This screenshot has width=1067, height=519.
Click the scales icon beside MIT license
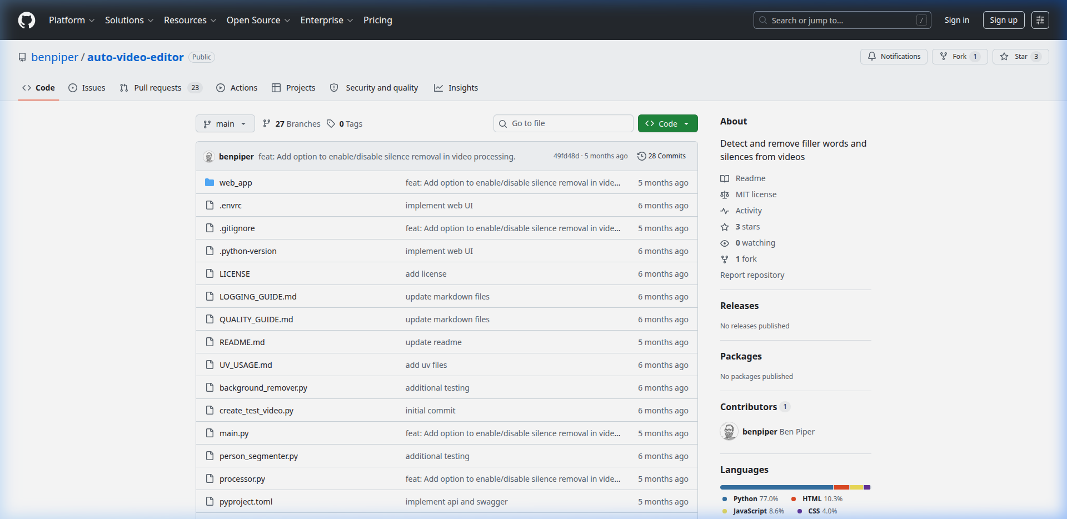click(725, 194)
